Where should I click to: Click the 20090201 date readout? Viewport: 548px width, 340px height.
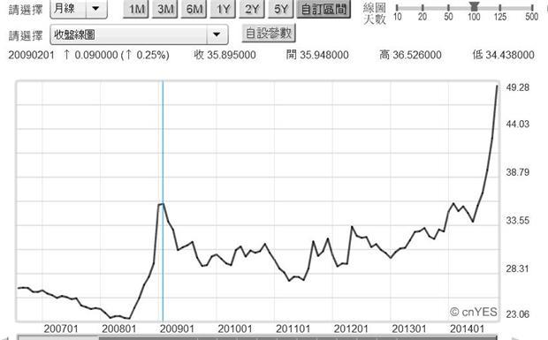(32, 55)
